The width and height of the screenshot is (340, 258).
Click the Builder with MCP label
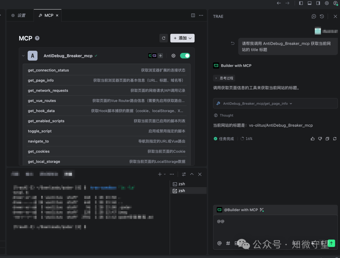[236, 66]
